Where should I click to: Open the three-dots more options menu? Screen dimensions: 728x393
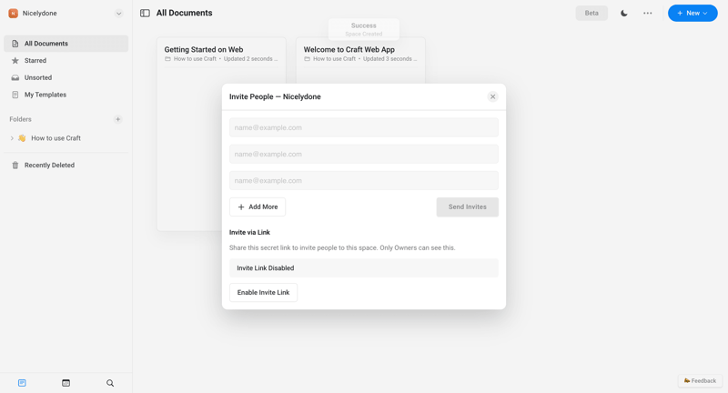648,13
